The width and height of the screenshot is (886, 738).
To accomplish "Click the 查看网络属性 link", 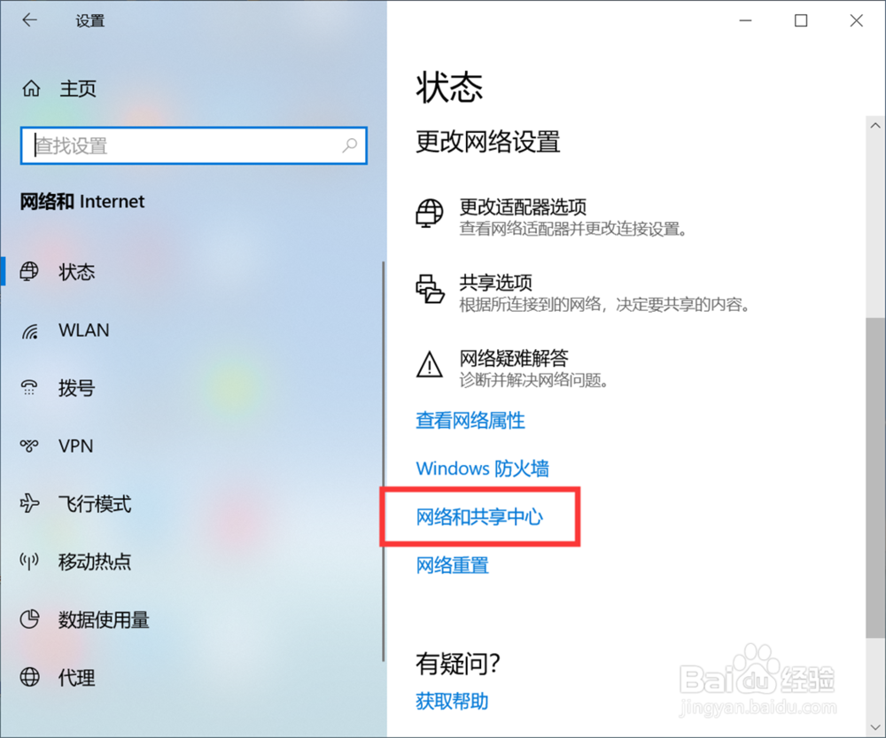I will coord(470,420).
